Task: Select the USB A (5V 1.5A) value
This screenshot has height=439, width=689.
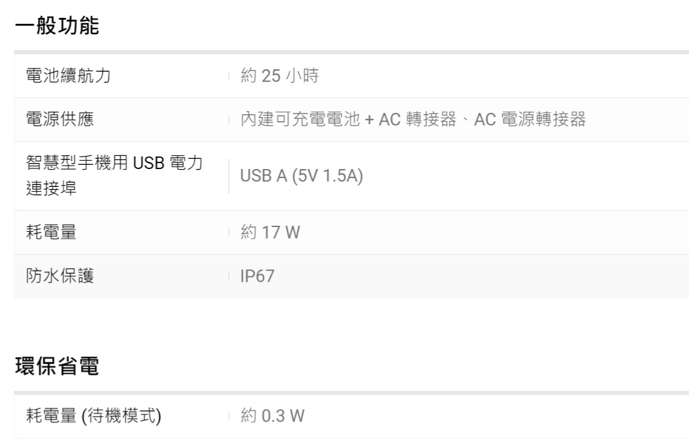Action: (302, 177)
